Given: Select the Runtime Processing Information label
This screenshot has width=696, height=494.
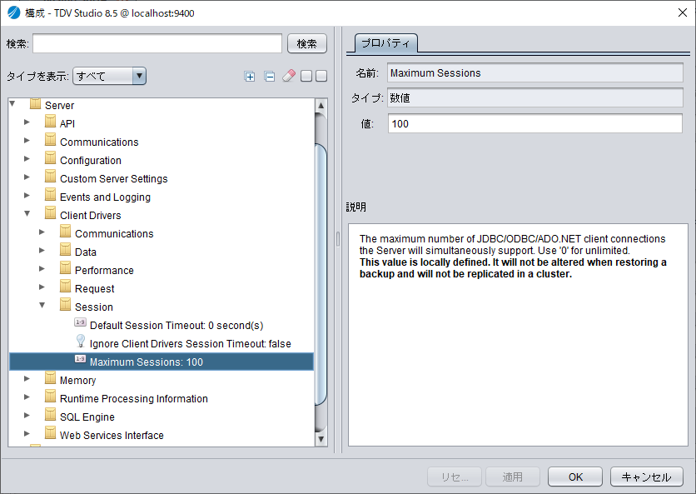Looking at the screenshot, I should pos(133,398).
